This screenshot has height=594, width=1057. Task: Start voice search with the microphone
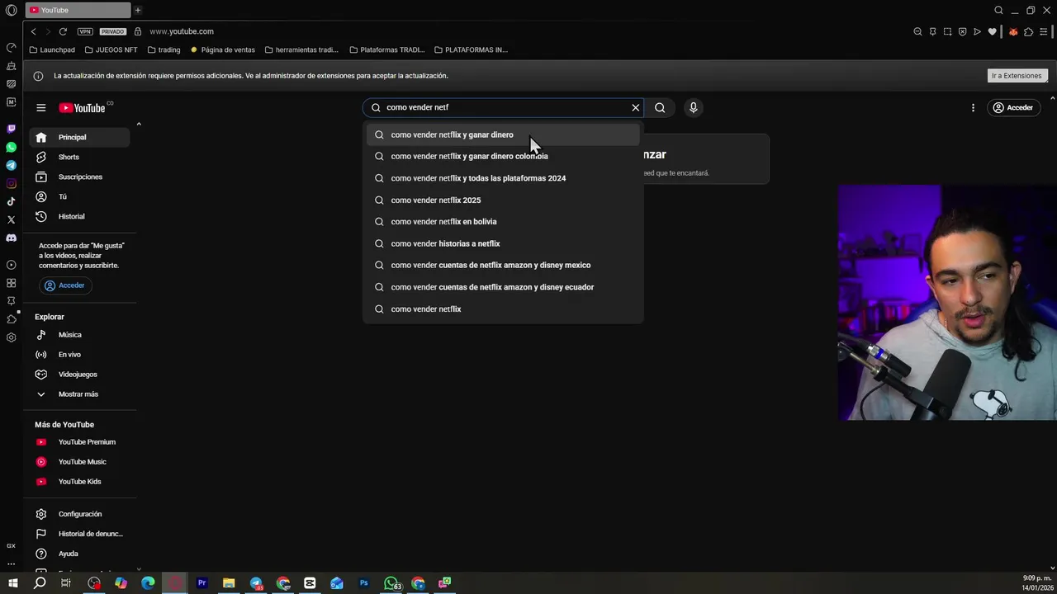(x=694, y=107)
